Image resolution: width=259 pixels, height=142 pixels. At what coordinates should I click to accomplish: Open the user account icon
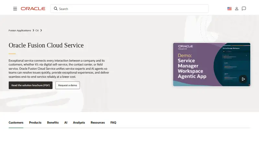237,9
